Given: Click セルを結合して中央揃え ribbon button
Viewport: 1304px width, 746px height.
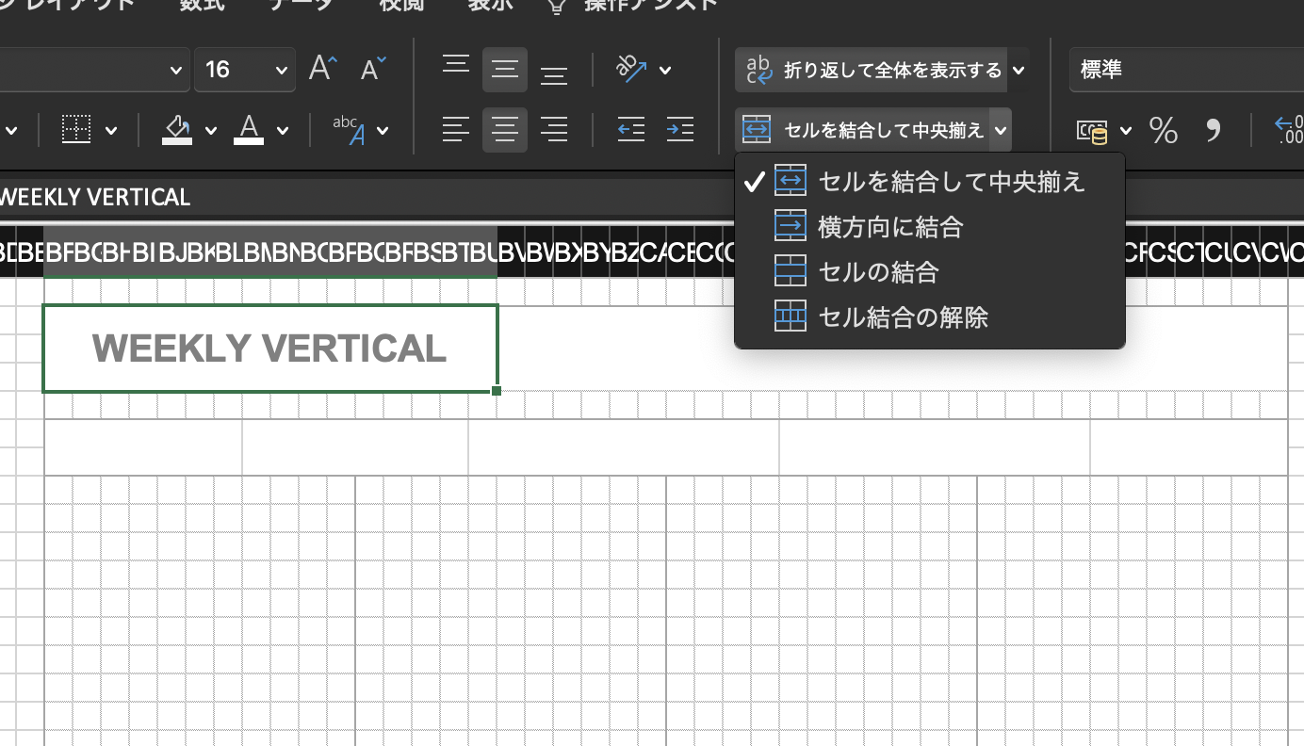Looking at the screenshot, I should point(862,130).
